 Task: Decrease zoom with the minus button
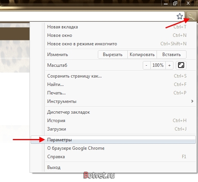(x=147, y=65)
